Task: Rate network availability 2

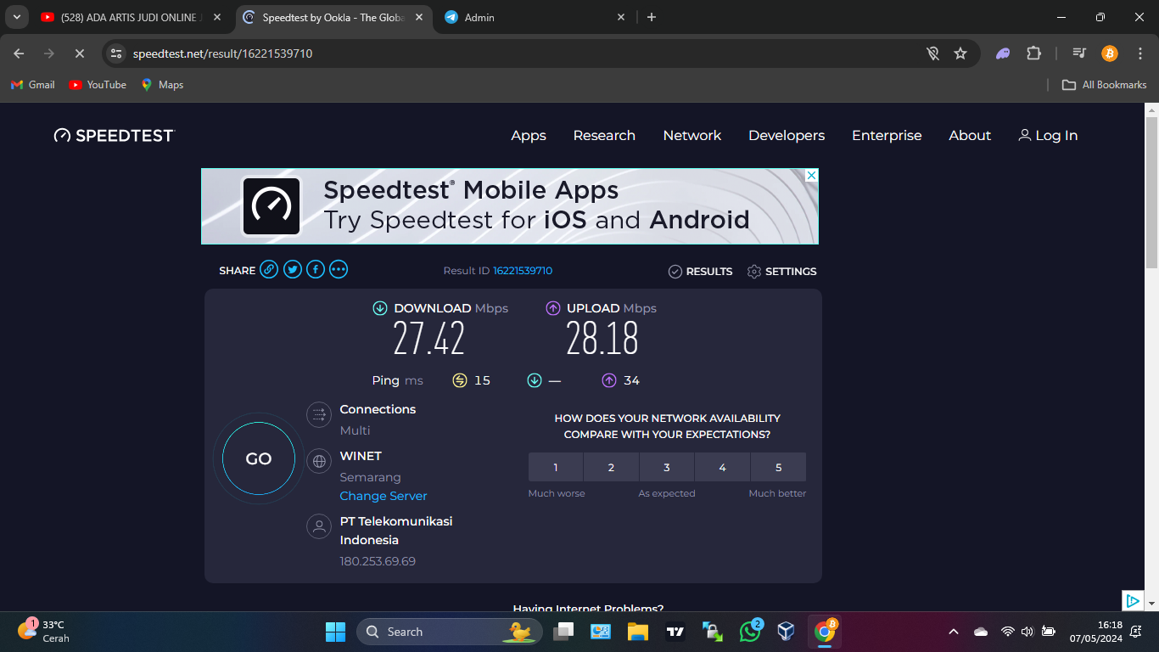Action: click(x=611, y=467)
